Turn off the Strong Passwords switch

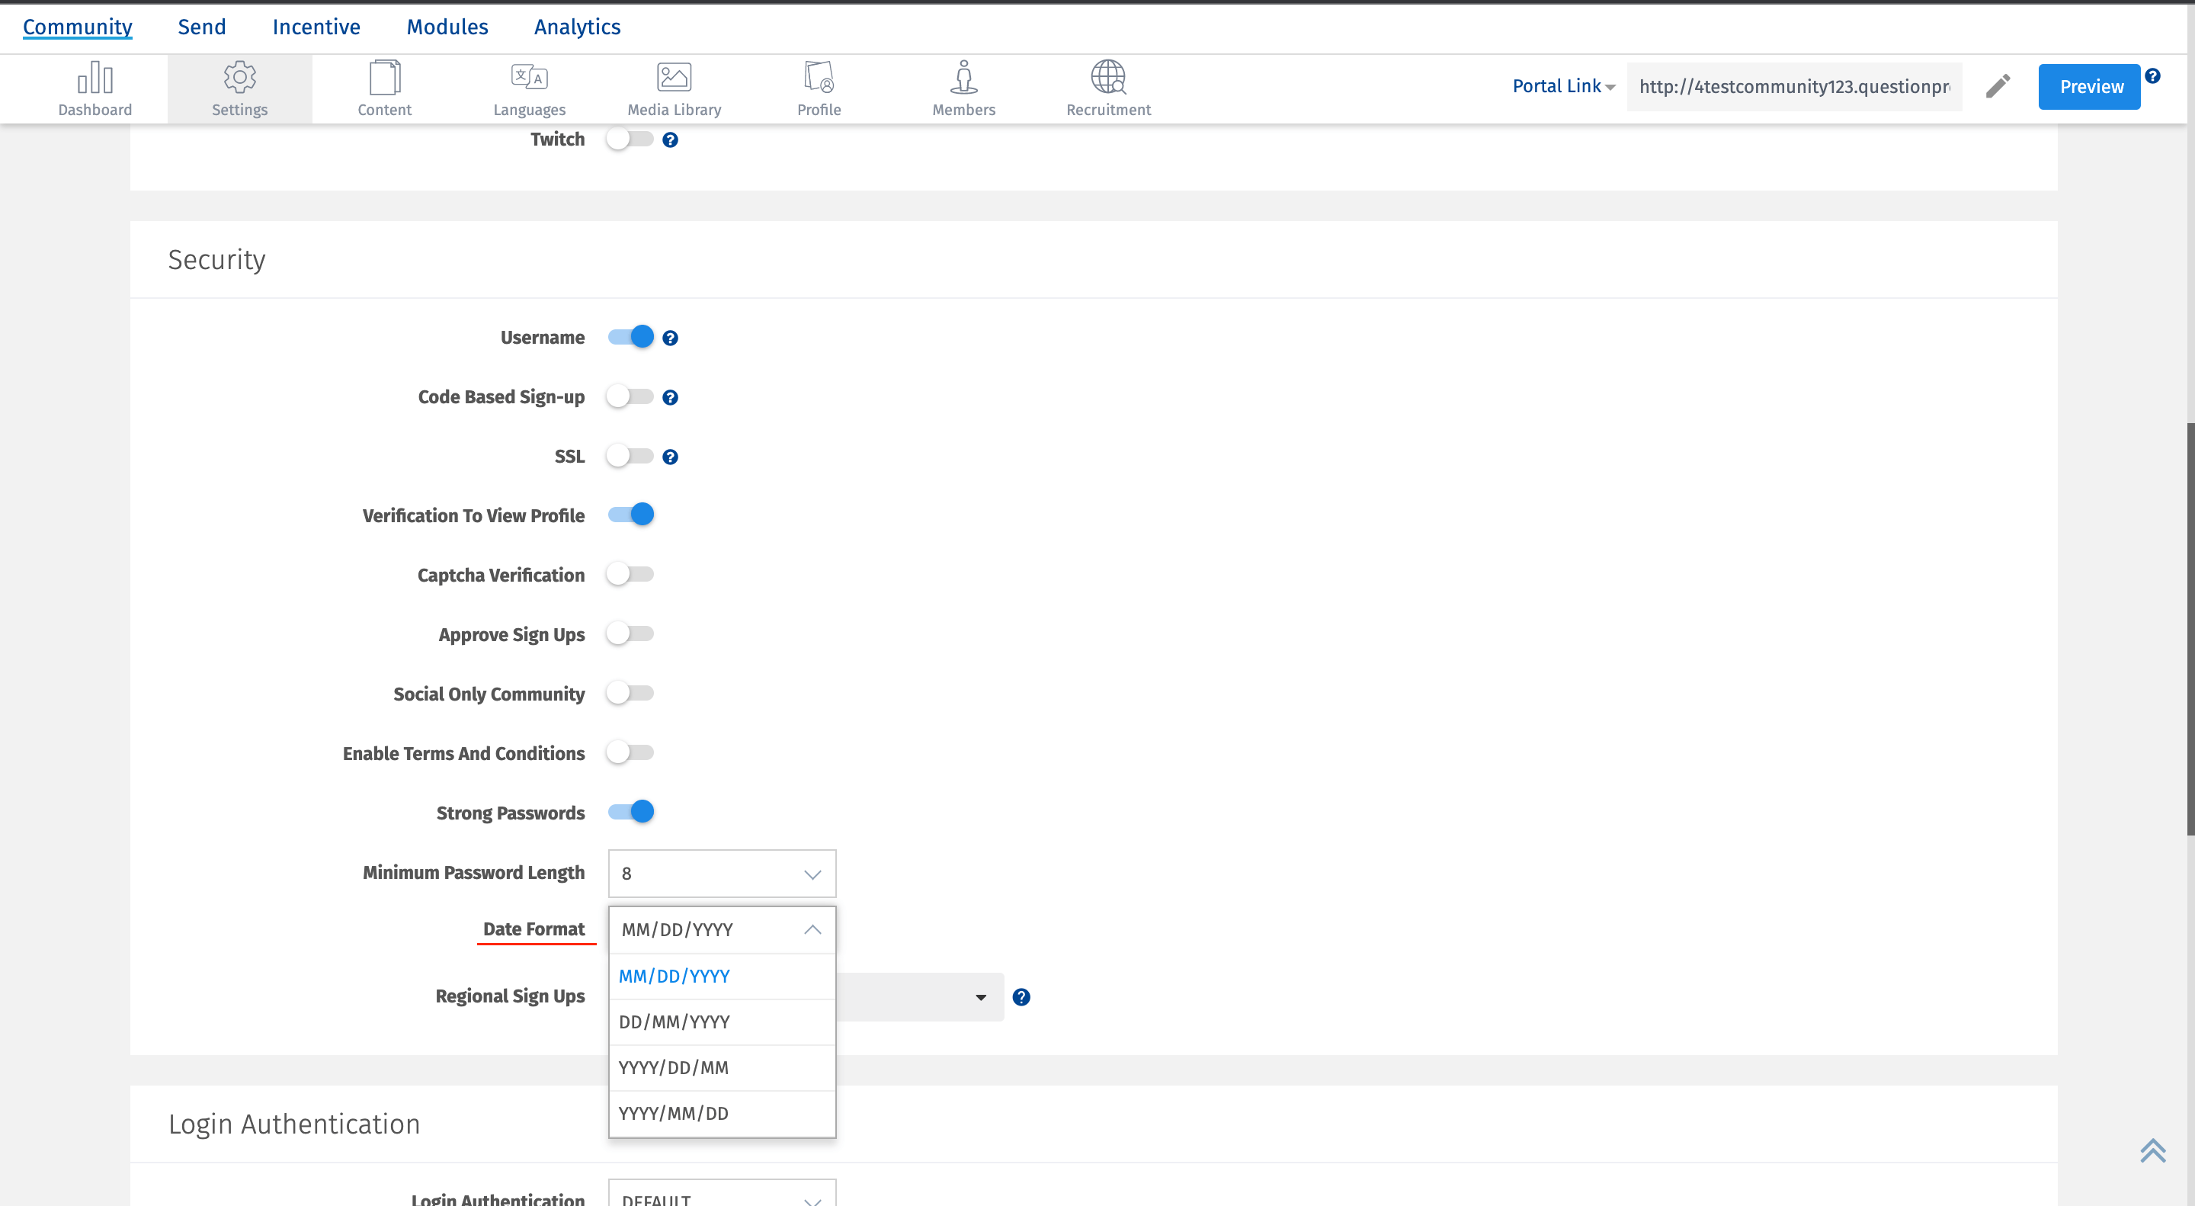point(631,811)
